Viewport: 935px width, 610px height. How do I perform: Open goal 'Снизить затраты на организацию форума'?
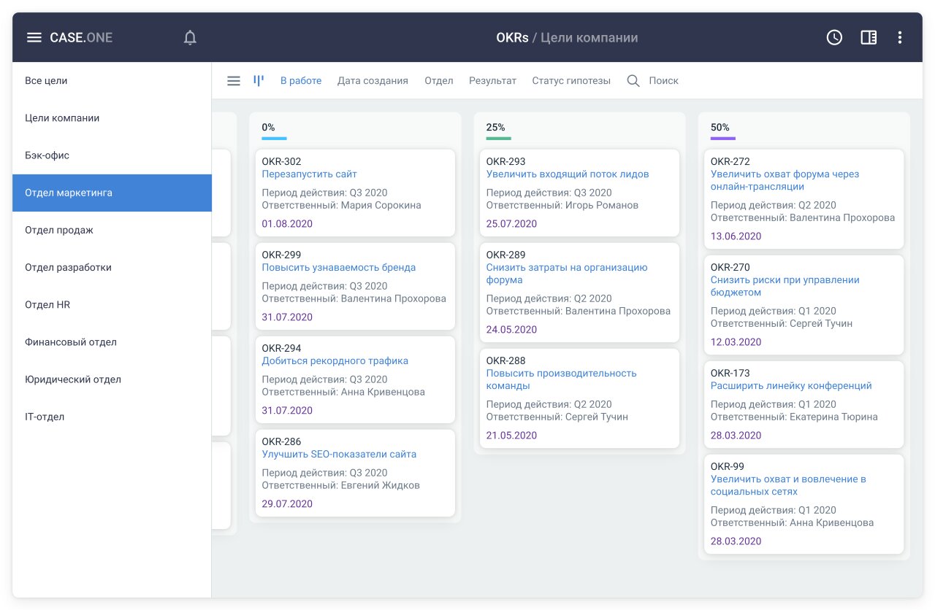[567, 274]
